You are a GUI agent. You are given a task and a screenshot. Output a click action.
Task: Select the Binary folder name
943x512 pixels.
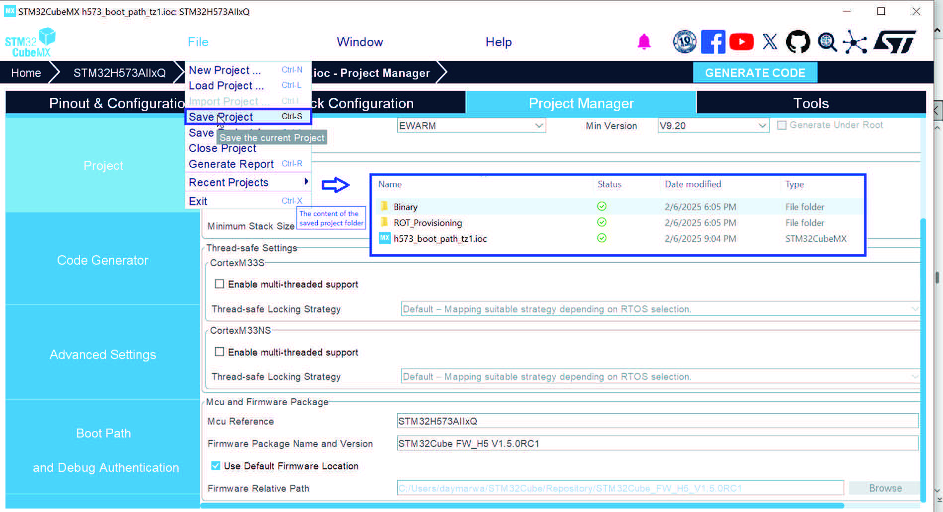(405, 207)
